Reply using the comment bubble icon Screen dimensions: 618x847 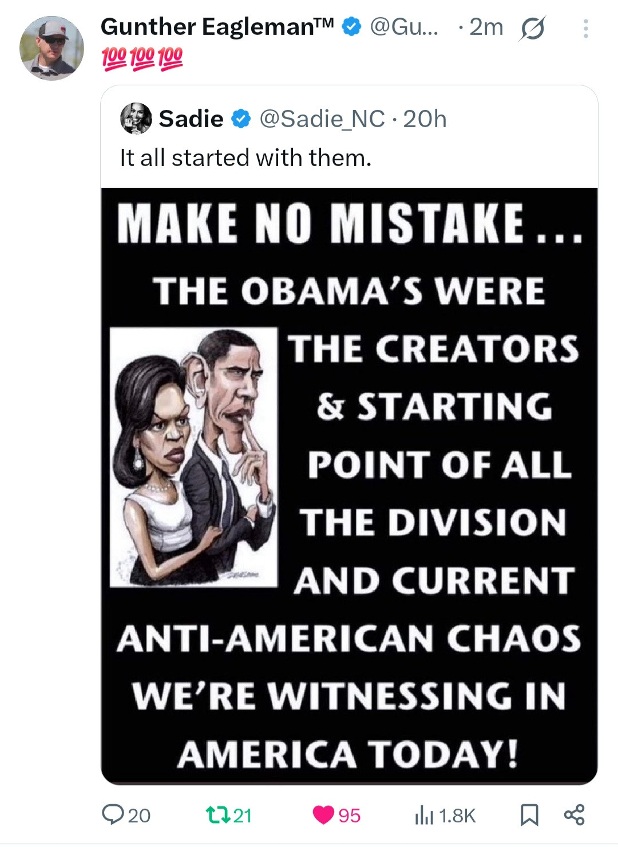tap(110, 814)
